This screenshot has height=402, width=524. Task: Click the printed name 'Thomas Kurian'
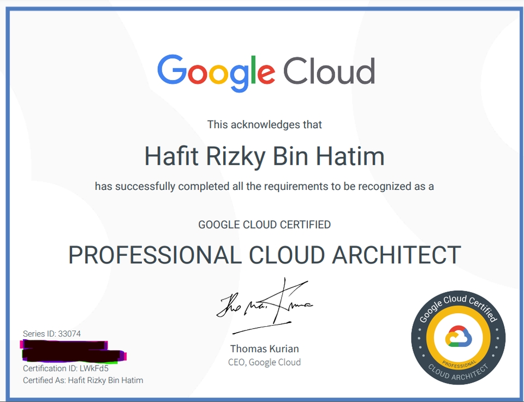coord(264,349)
